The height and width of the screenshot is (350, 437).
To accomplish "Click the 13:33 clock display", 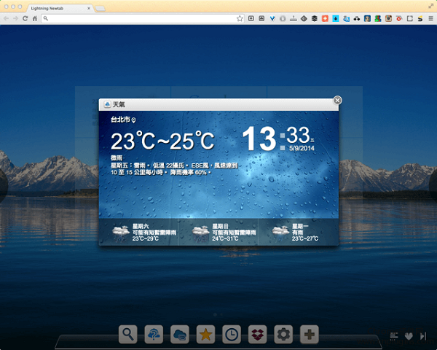I will [276, 138].
